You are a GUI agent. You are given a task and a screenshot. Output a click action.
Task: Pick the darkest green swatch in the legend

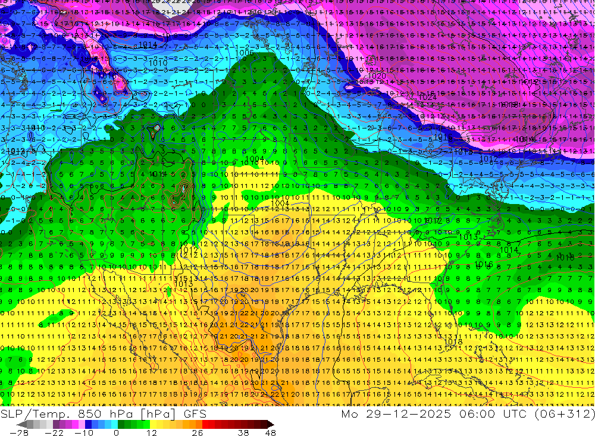click(x=121, y=424)
